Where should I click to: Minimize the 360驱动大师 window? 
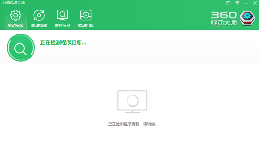[x=246, y=3]
